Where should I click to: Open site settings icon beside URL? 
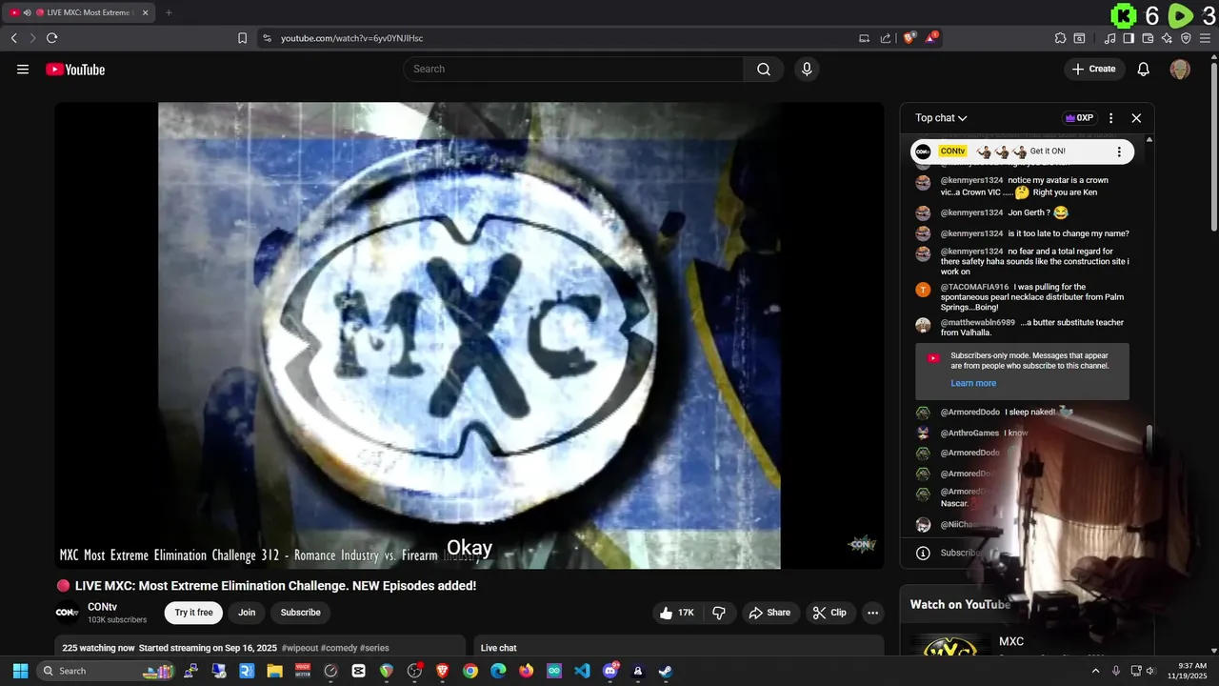[x=267, y=38]
